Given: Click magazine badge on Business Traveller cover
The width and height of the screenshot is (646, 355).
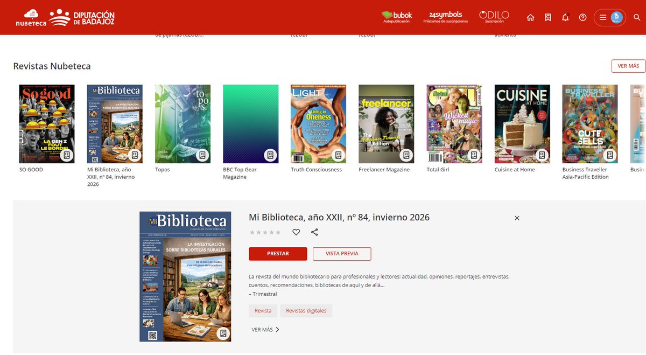Looking at the screenshot, I should pyautogui.click(x=610, y=155).
